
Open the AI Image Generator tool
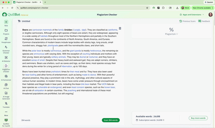pos(6,93)
